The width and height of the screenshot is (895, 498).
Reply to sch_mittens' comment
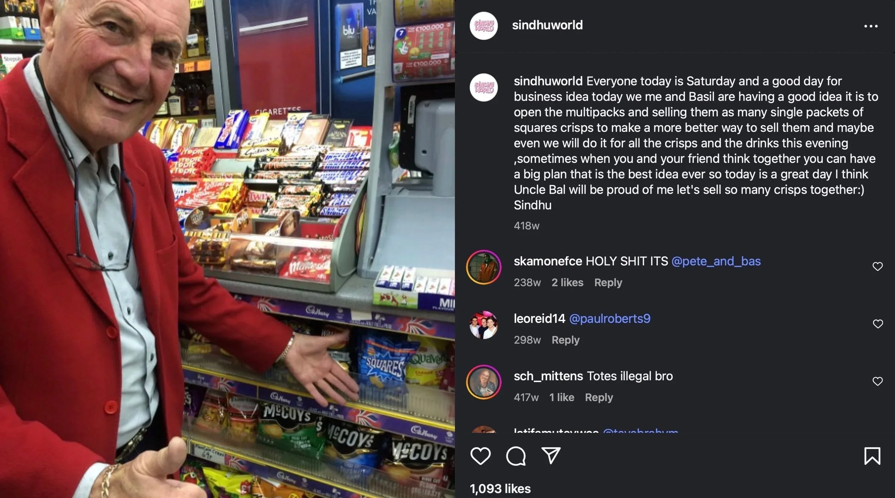599,397
